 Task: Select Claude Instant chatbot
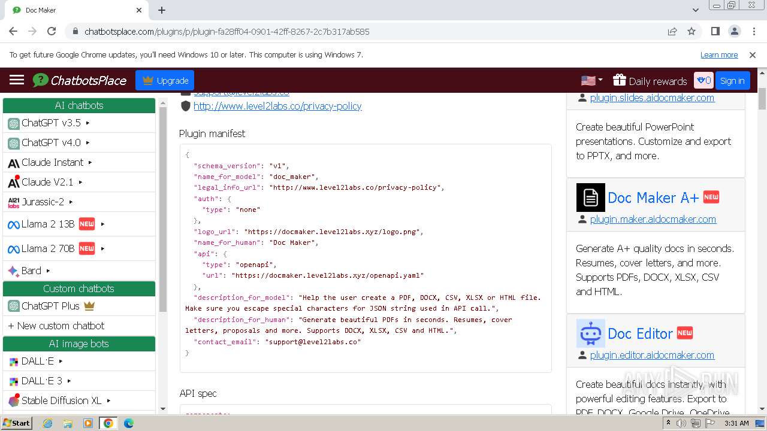pos(53,162)
